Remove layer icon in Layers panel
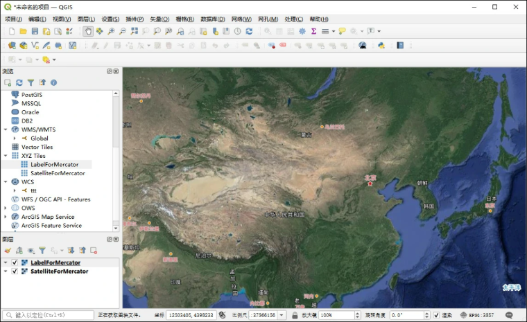Viewport: 527px width, 322px height. [94, 251]
